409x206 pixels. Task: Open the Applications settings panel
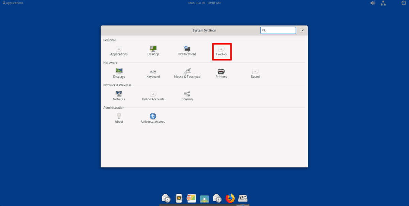[x=119, y=51]
